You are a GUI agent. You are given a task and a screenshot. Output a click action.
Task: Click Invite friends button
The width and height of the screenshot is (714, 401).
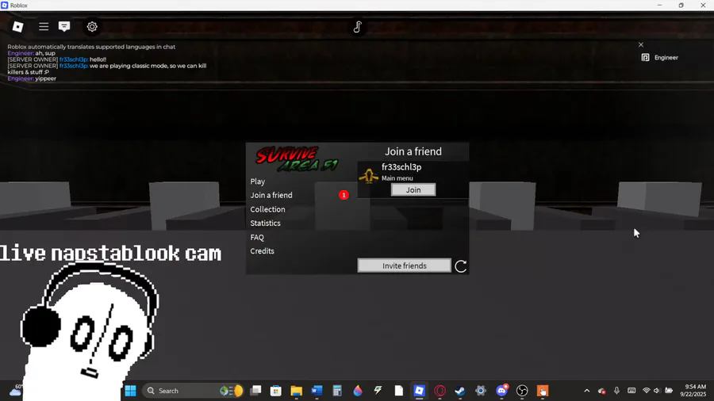tap(405, 265)
